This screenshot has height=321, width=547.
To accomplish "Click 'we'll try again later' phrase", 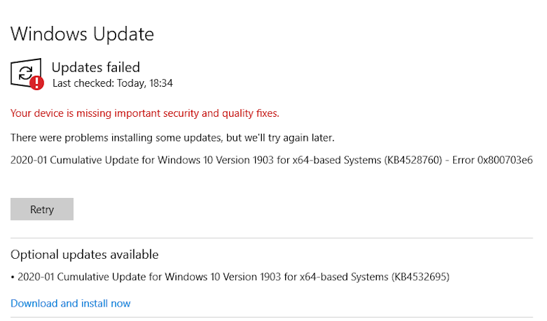I will point(290,138).
